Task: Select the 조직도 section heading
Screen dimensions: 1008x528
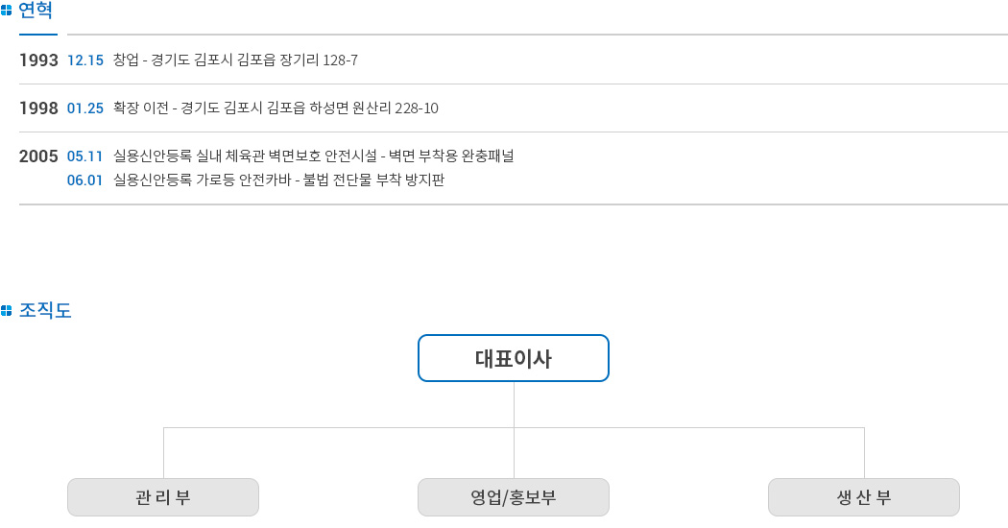Action: click(x=45, y=311)
